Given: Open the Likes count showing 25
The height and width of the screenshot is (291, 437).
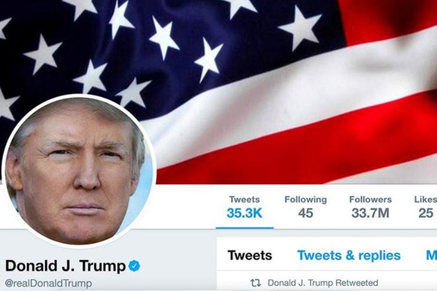Looking at the screenshot, I should 425,207.
